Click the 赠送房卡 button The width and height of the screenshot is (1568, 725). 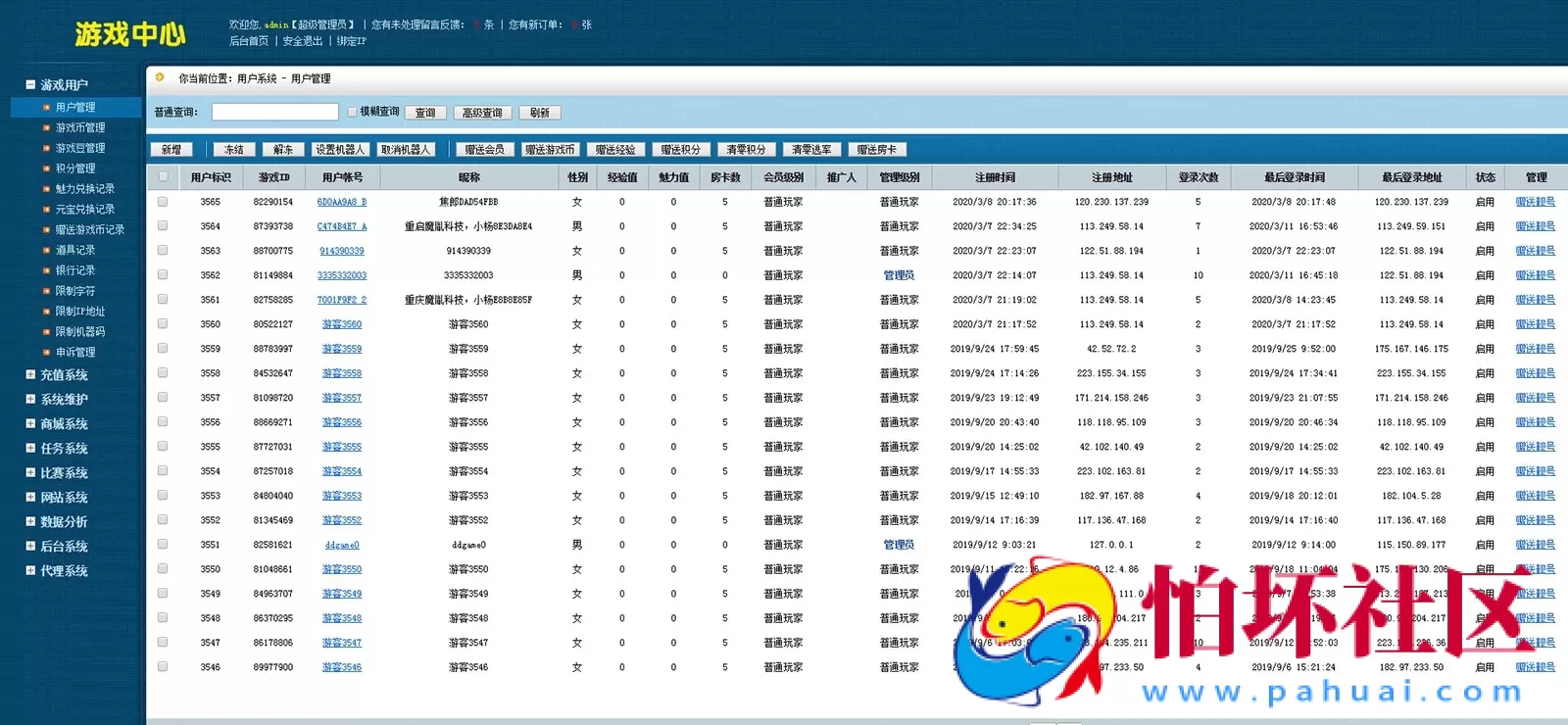click(x=876, y=150)
